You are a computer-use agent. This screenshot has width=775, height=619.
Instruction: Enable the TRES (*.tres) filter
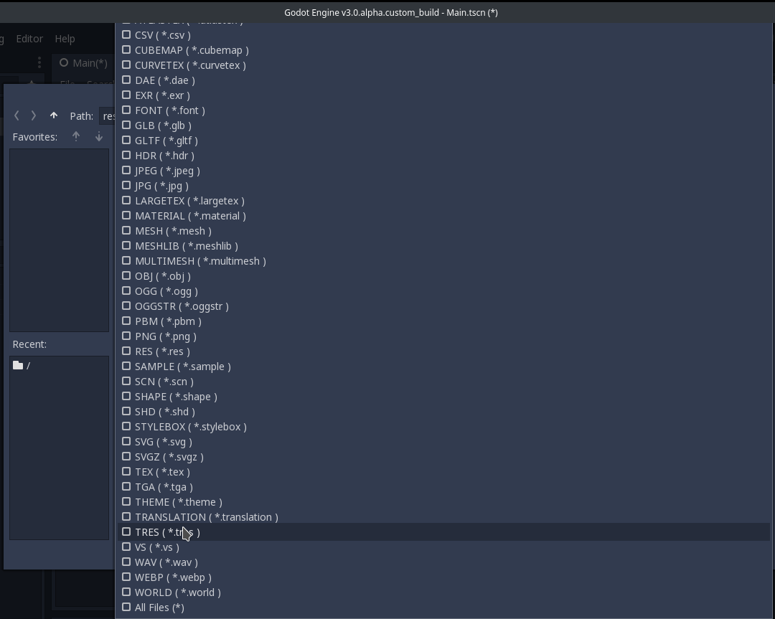coord(126,531)
